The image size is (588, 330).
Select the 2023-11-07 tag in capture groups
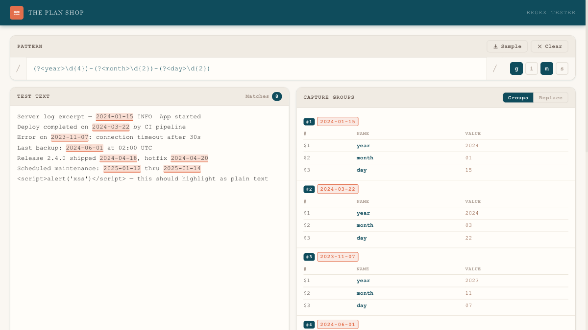[338, 257]
